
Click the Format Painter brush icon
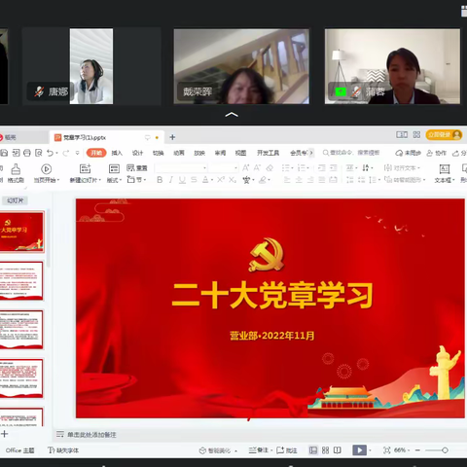[x=16, y=169]
